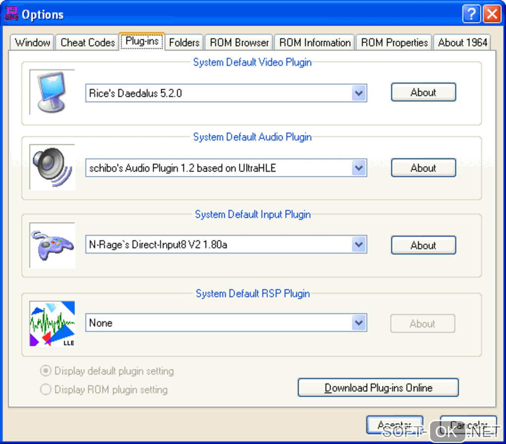Click the System Default Audio Plugin label
Image resolution: width=506 pixels, height=444 pixels.
click(253, 137)
